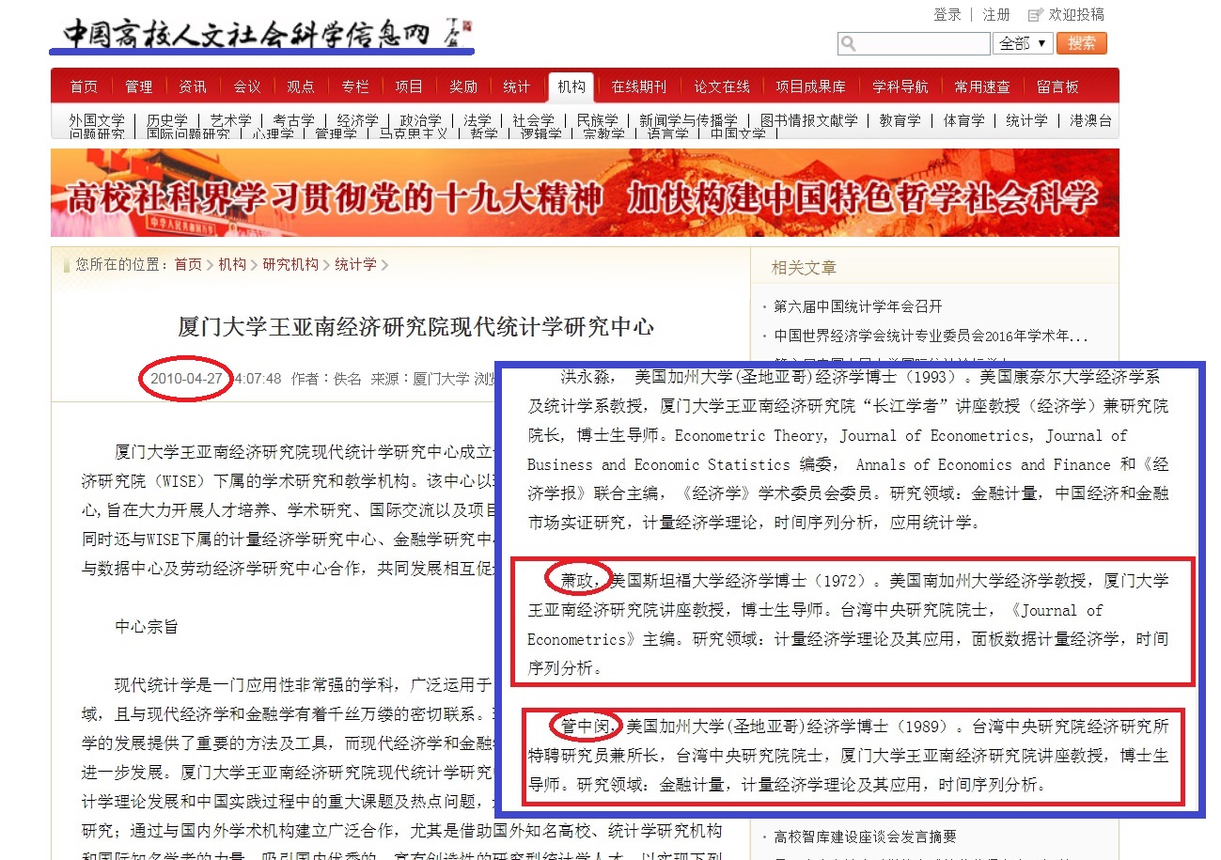Click the article author text 作者：佚名
The width and height of the screenshot is (1221, 860).
(x=326, y=379)
